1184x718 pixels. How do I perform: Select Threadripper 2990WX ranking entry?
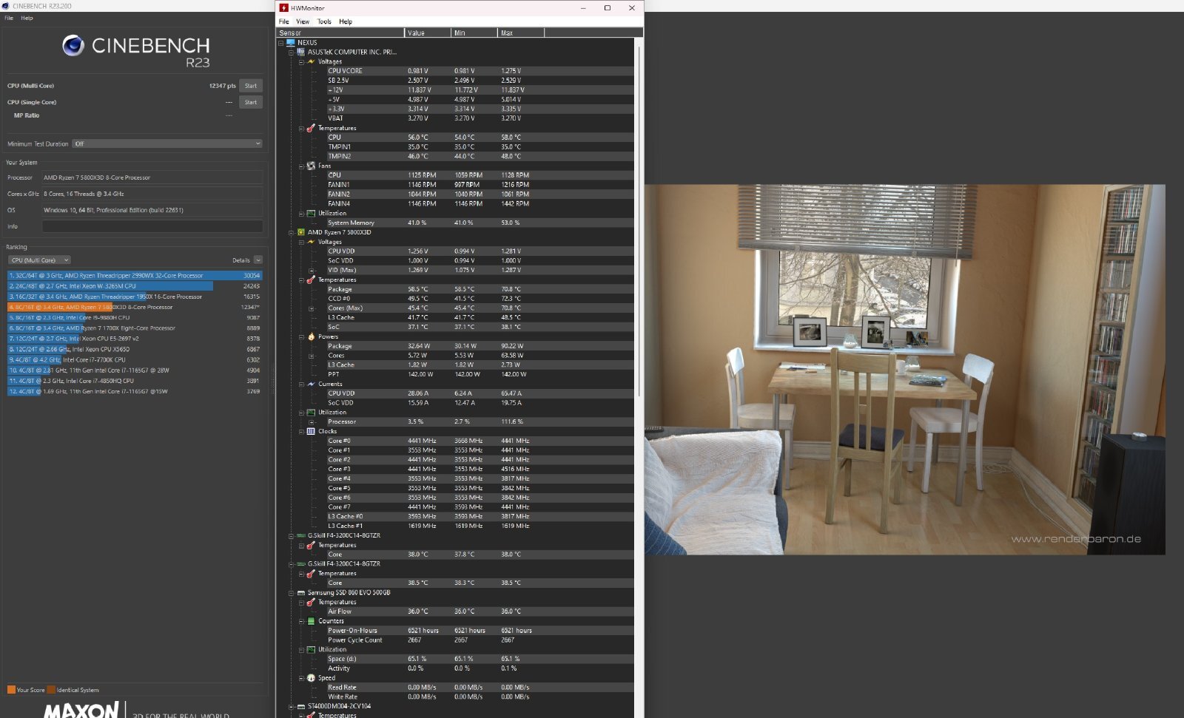pyautogui.click(x=135, y=275)
